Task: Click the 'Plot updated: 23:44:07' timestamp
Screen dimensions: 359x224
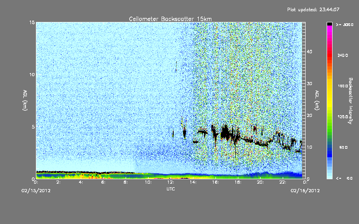Action: pyautogui.click(x=313, y=9)
